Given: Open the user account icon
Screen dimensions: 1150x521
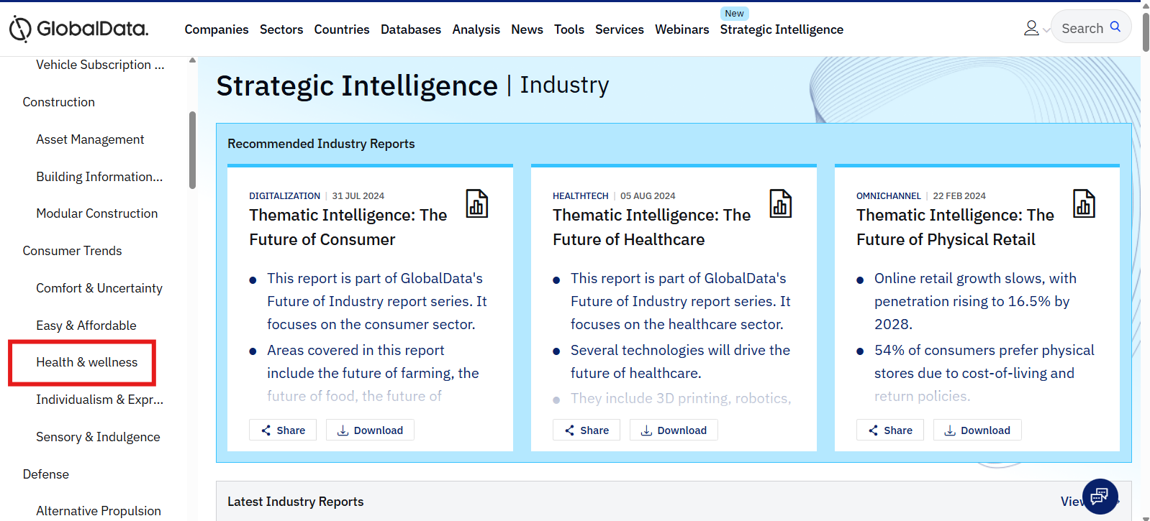Looking at the screenshot, I should pyautogui.click(x=1031, y=28).
